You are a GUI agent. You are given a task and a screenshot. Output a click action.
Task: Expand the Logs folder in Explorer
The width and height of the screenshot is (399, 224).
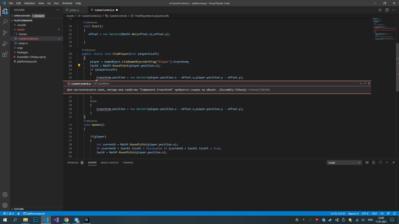point(20,48)
